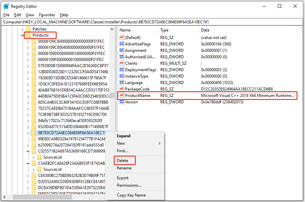
Task: Collapse the C3AEB2FCAE628F23AAB933F1E743AB key
Action: click(x=28, y=163)
